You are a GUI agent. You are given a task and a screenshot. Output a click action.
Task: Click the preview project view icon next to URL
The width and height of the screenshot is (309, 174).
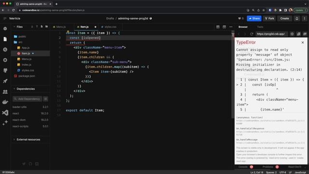(292, 34)
